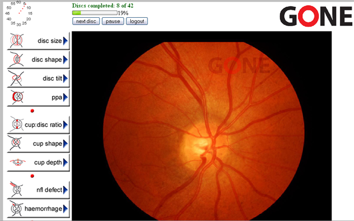Image resolution: width=354 pixels, height=221 pixels.
Task: Expand the disc tilt options arrow
Action: (65, 79)
